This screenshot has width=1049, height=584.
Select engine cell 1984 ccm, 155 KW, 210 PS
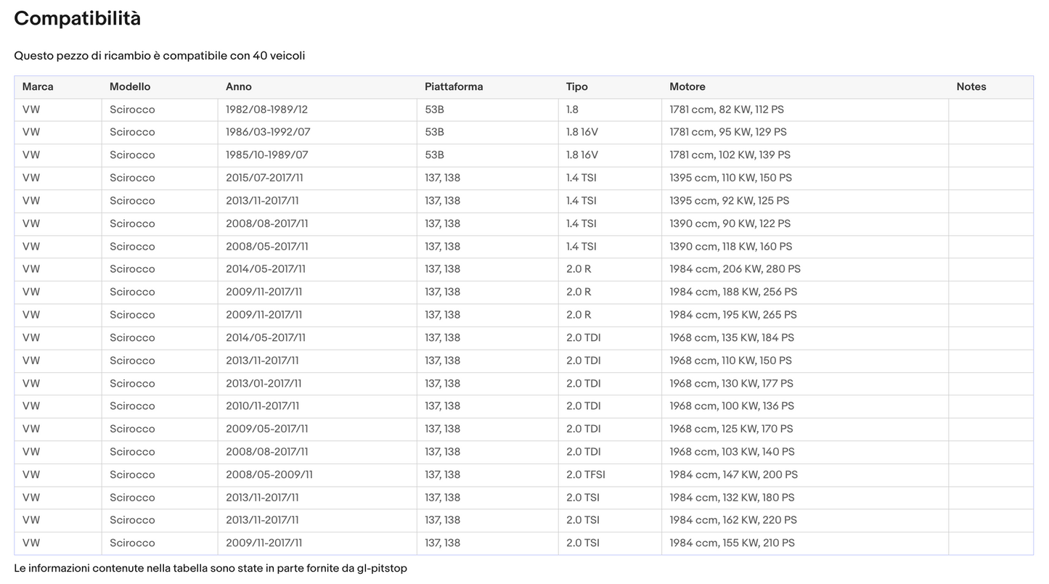pos(732,543)
